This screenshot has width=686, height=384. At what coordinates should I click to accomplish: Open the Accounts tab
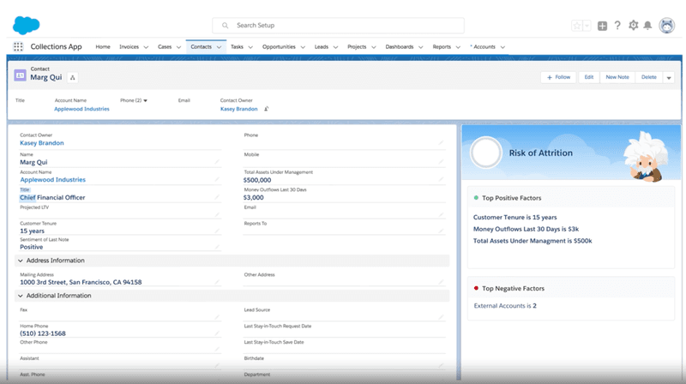point(484,47)
